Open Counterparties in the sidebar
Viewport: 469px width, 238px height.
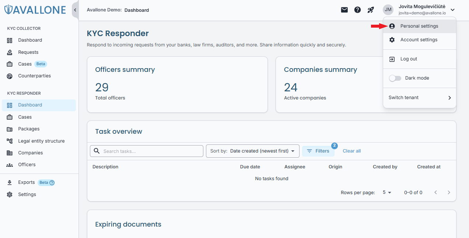tap(39, 76)
